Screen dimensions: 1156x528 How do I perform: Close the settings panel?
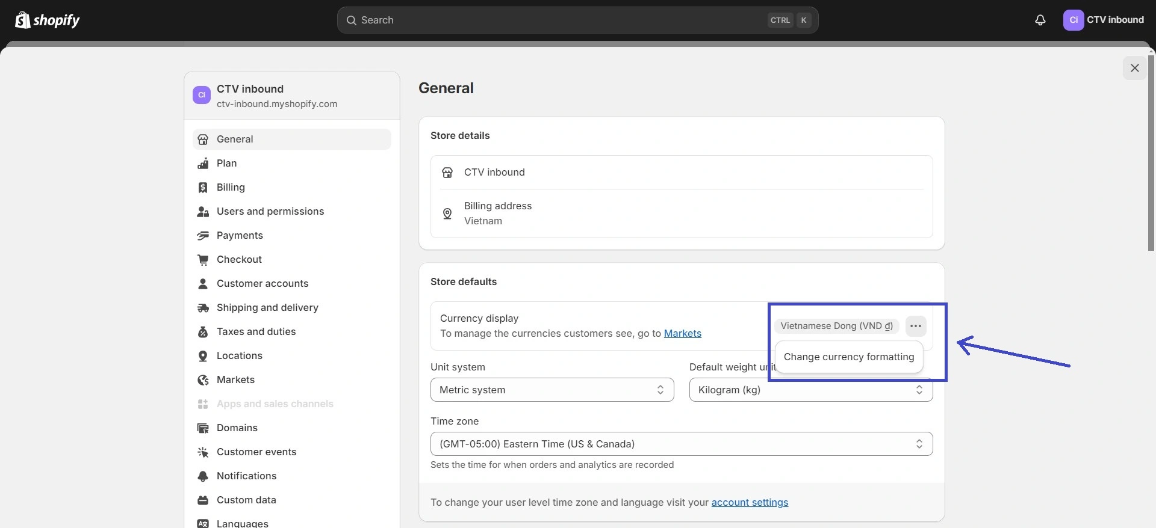point(1135,68)
